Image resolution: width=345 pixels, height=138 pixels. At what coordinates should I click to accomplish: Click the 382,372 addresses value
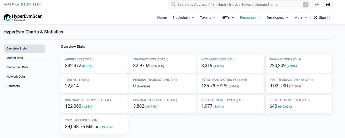(x=73, y=65)
